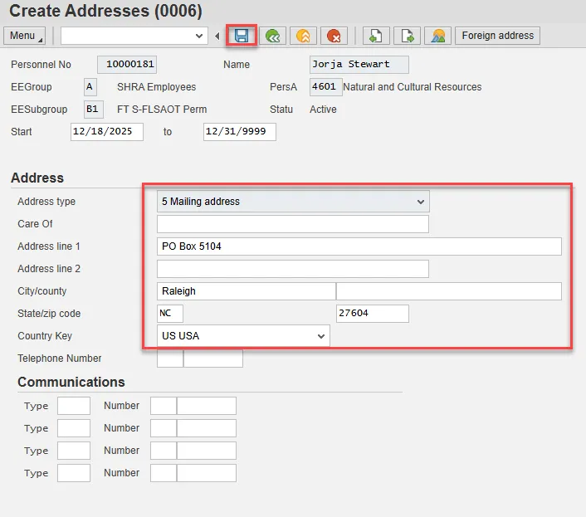Click the green Back arrow icon
Screen dimensions: 586x517
coord(271,36)
